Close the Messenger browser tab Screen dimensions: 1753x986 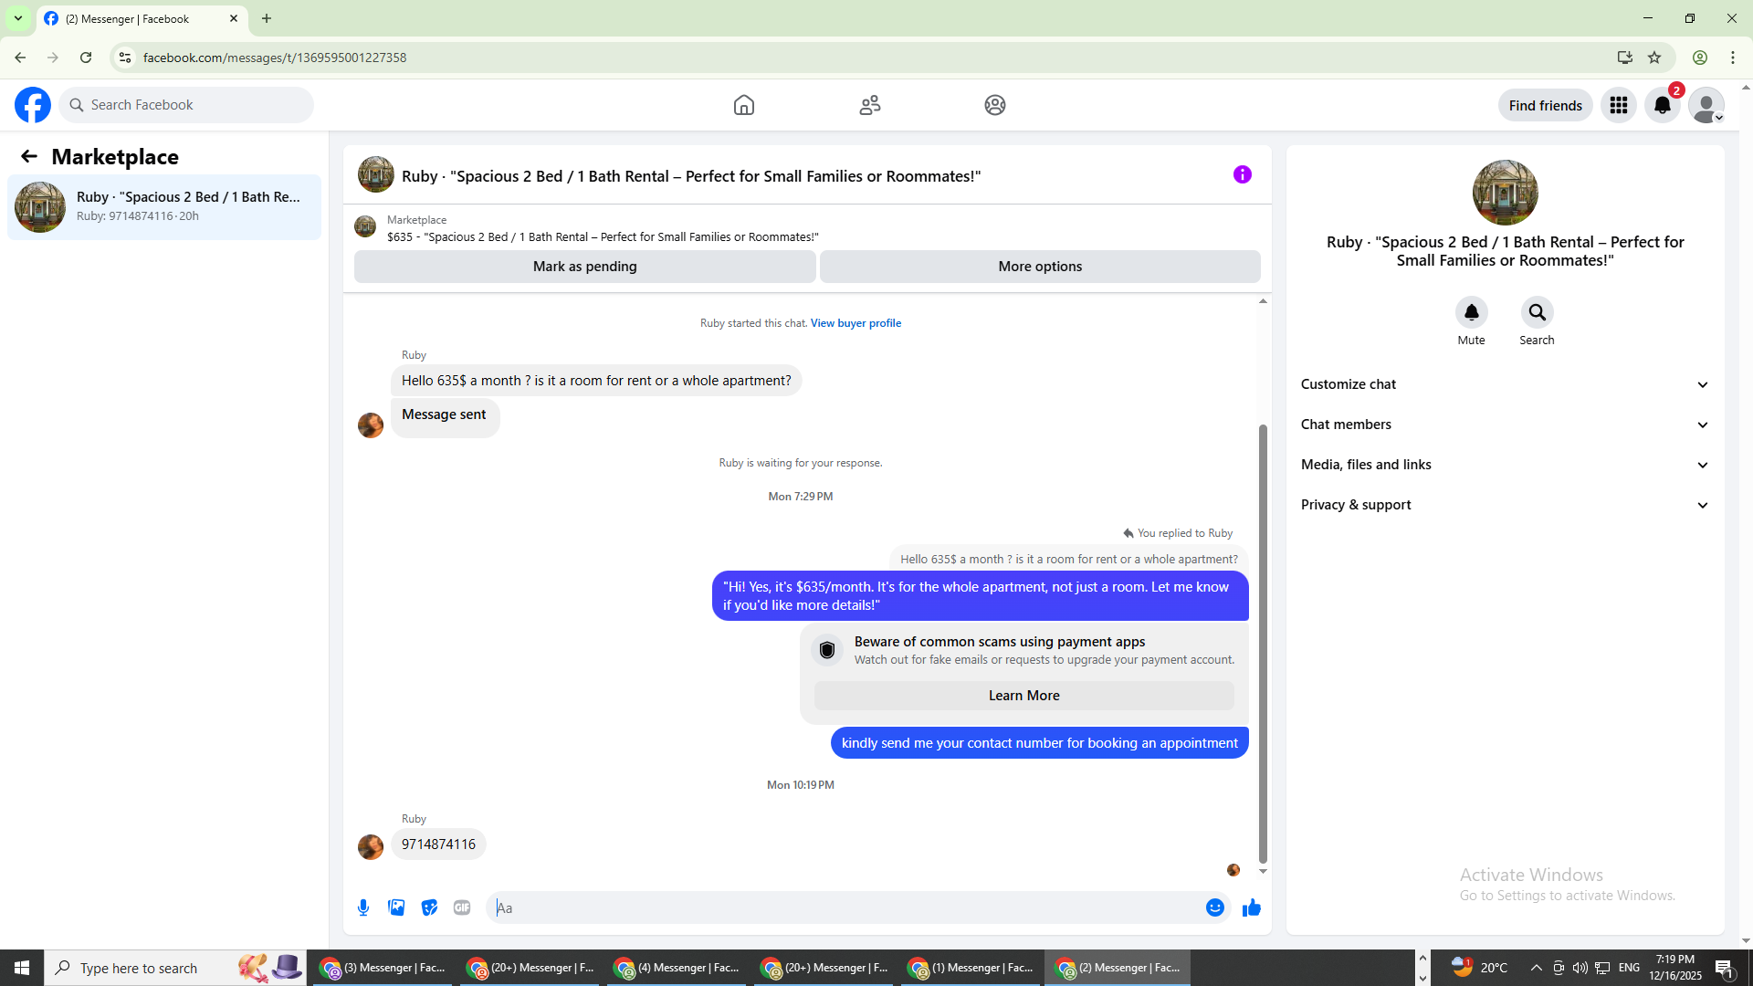tap(234, 18)
